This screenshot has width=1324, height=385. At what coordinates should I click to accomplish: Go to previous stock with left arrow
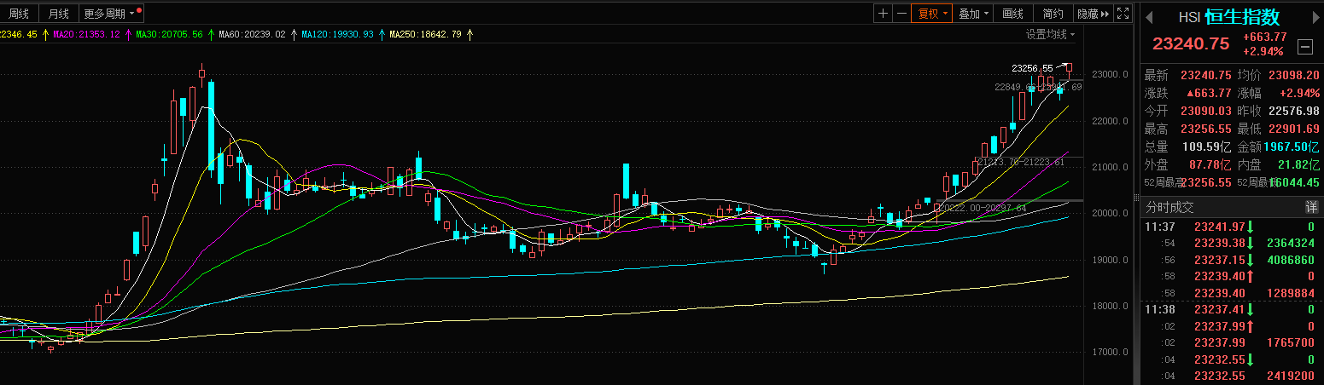1151,16
